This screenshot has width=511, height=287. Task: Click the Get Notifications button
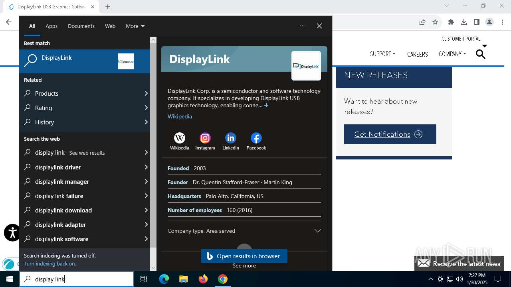point(390,134)
